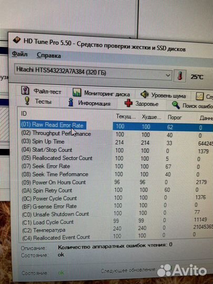The image size is (213, 284).
Task: Click the blue info Информация icon
Action: (71, 102)
